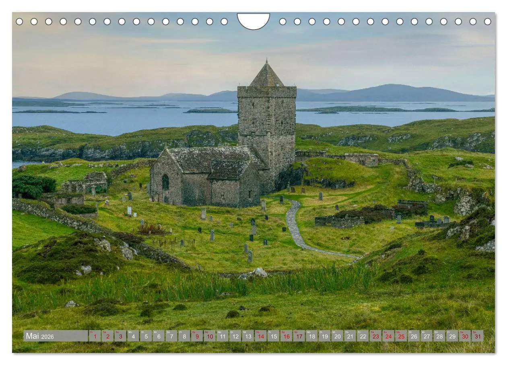Select day 11 in the calendar strip
Image resolution: width=507 pixels, height=365 pixels.
(x=223, y=336)
